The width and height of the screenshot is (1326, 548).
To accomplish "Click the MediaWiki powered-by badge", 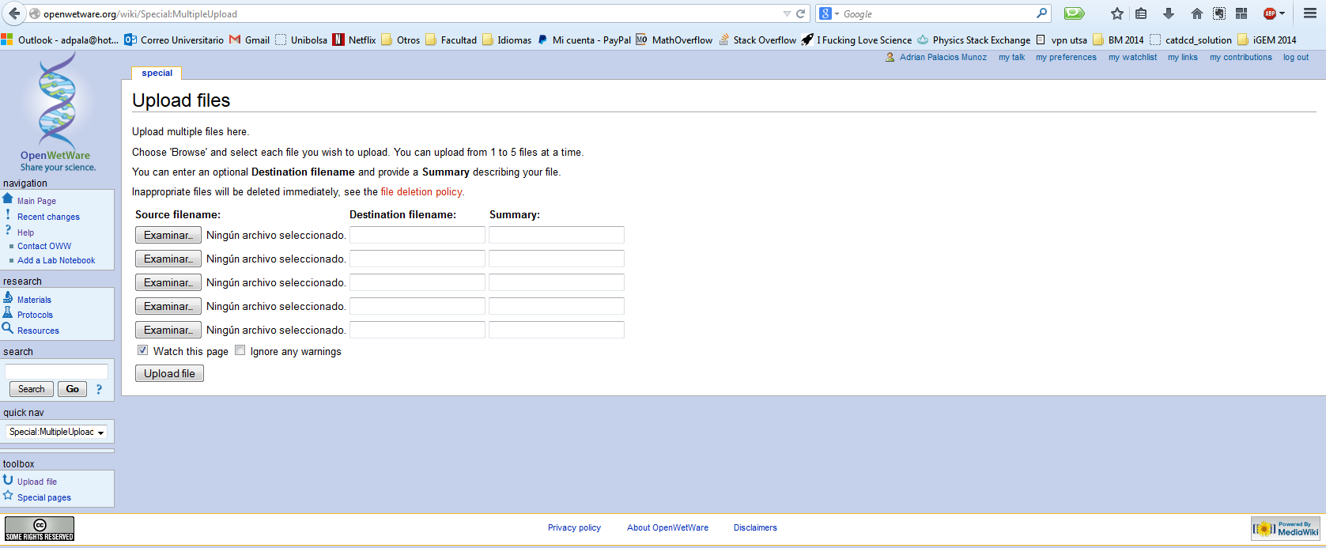I will [1286, 528].
